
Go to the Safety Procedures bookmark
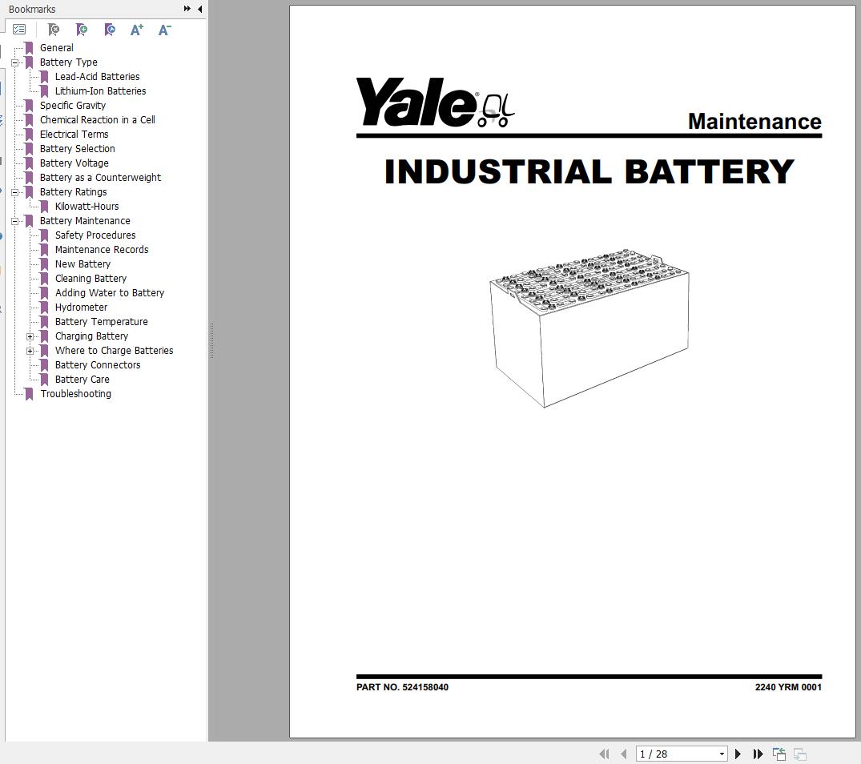[x=95, y=235]
